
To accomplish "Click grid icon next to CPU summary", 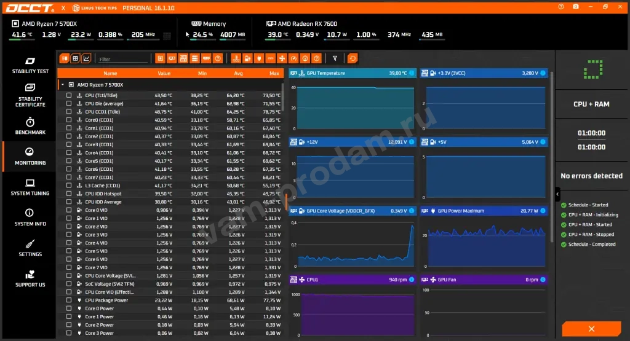I will [167, 36].
